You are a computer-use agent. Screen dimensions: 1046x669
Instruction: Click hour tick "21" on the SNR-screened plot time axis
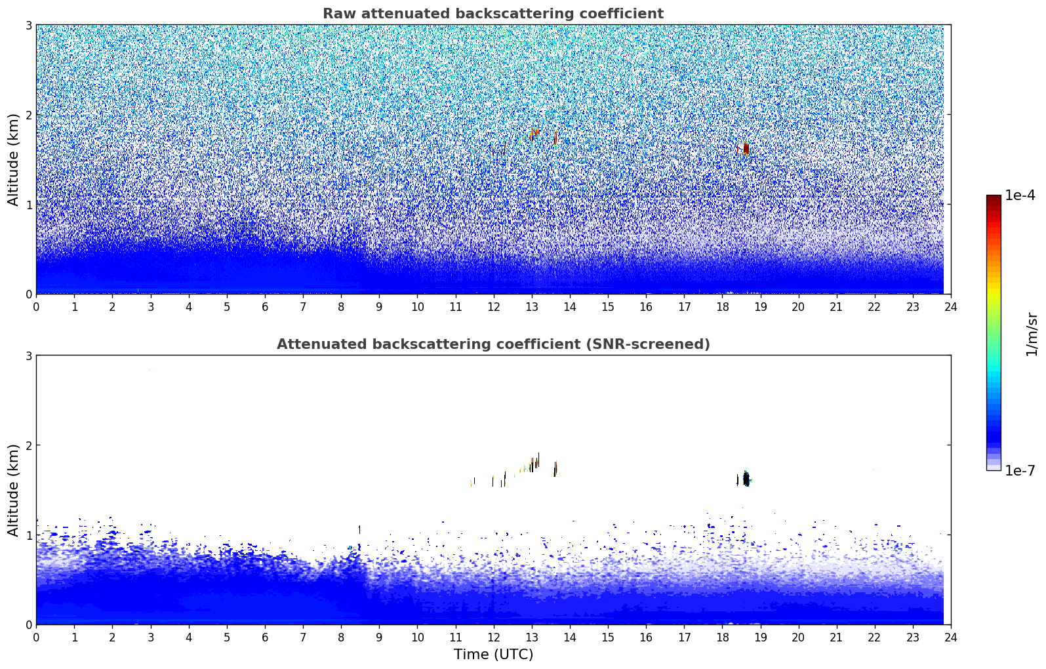[x=836, y=637]
